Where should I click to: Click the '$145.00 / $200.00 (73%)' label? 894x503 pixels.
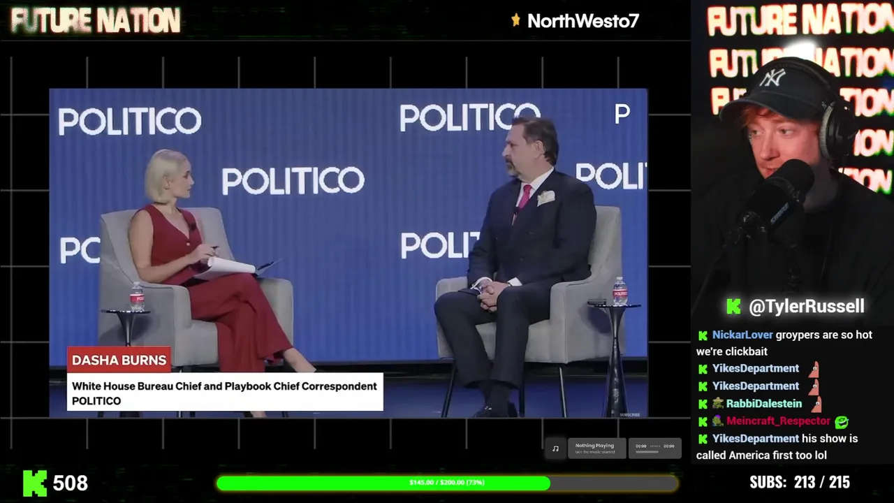447,483
